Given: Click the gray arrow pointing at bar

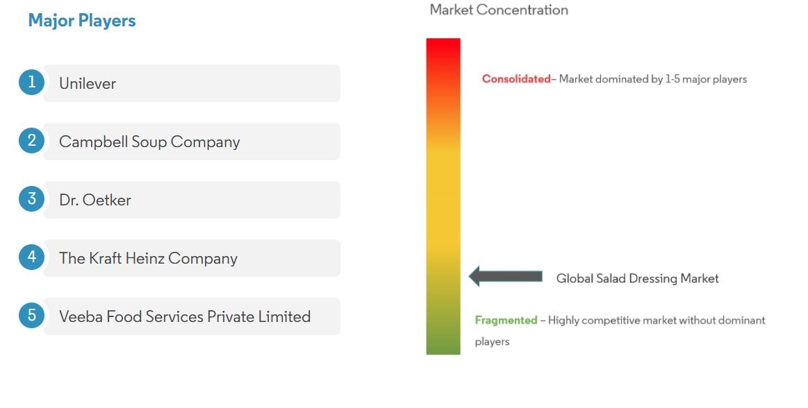Looking at the screenshot, I should pos(506,276).
